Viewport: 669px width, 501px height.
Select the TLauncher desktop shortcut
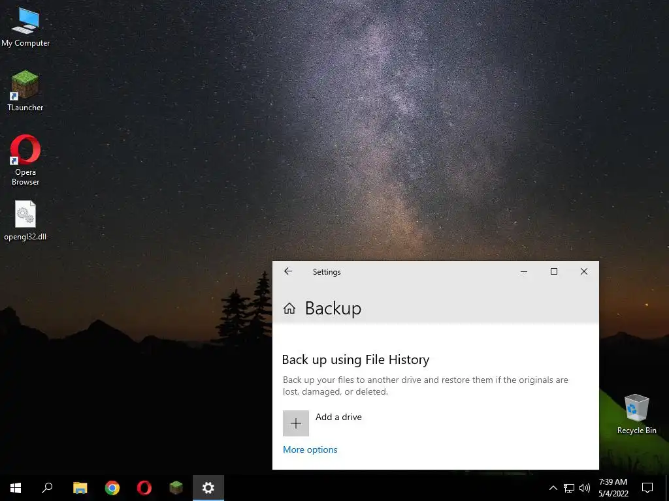(25, 91)
